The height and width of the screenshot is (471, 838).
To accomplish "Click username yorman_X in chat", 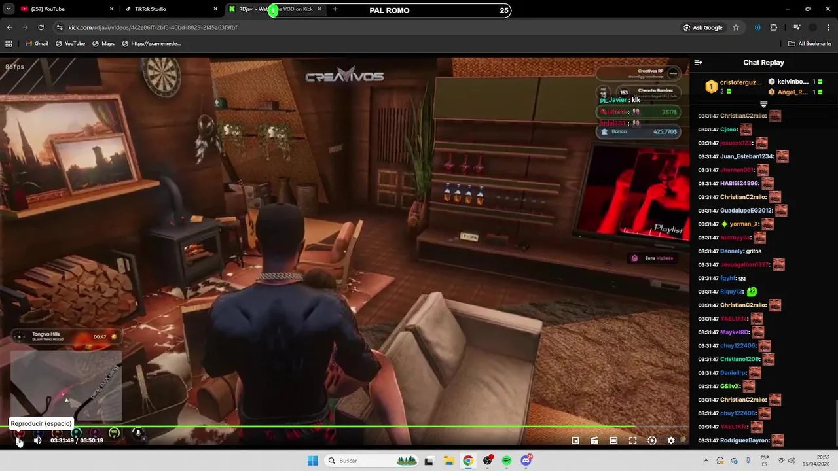I will 744,224.
